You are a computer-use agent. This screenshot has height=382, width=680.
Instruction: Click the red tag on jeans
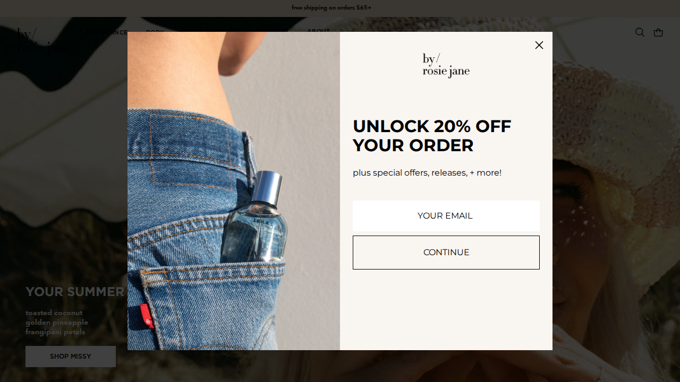coord(148,316)
